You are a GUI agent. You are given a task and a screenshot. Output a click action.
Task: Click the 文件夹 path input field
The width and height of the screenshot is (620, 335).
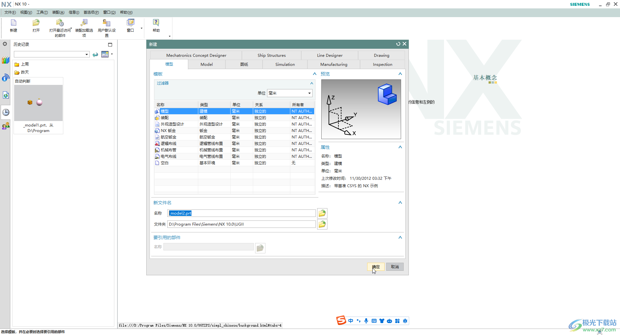(x=242, y=224)
